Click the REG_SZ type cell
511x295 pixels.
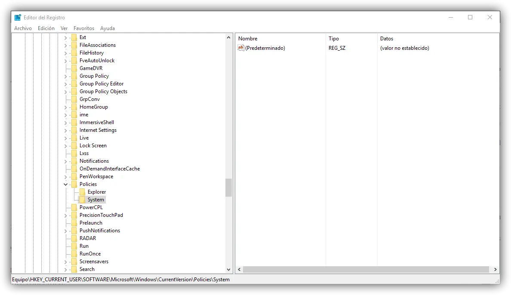pos(337,48)
